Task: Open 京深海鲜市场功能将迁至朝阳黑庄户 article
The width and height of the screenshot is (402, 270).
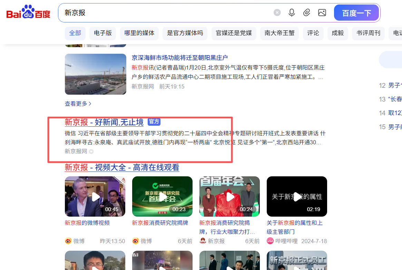Action: (179, 58)
